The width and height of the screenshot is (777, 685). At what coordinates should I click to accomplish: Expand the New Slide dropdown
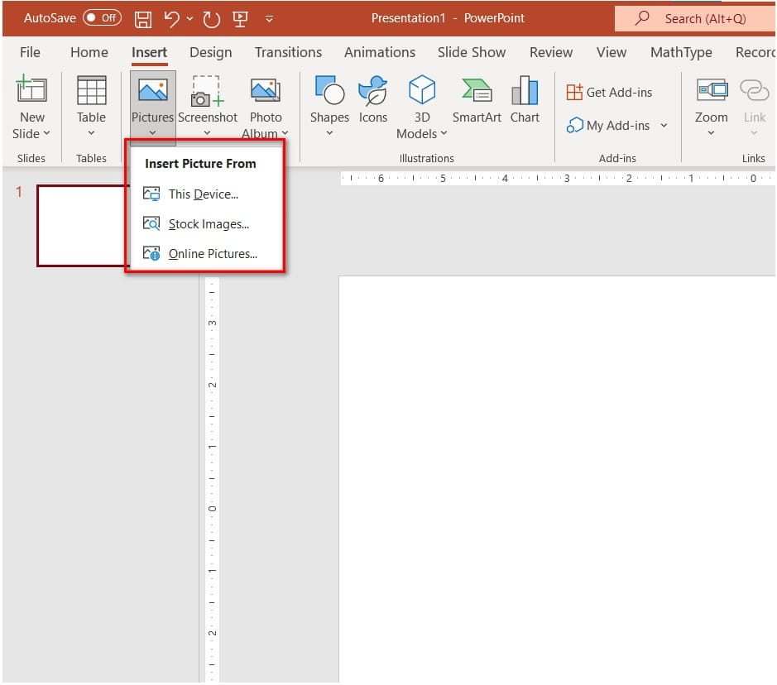pyautogui.click(x=31, y=133)
